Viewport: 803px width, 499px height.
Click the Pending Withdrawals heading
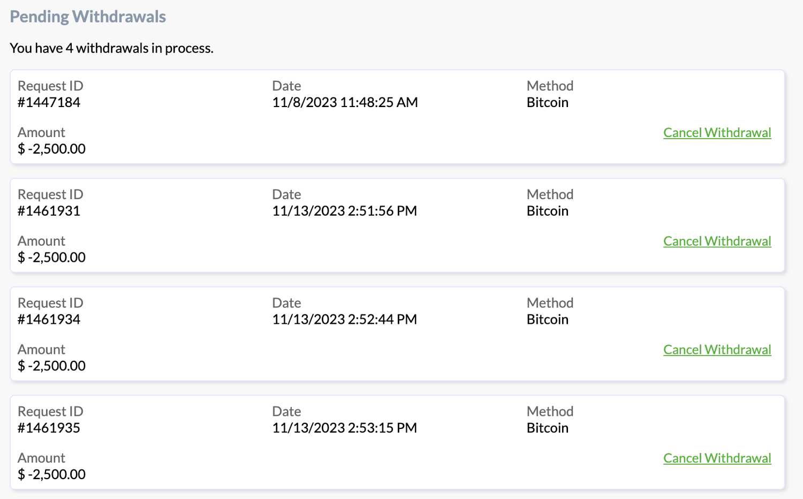point(88,17)
